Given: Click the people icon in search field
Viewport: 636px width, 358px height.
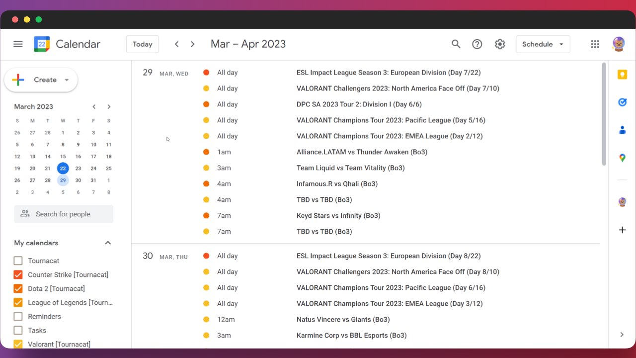Looking at the screenshot, I should pyautogui.click(x=25, y=214).
